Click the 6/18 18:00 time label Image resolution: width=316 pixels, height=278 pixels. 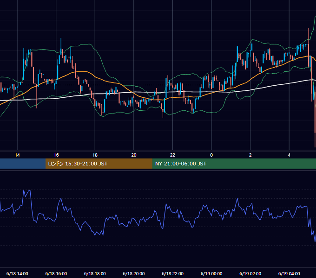95,273
